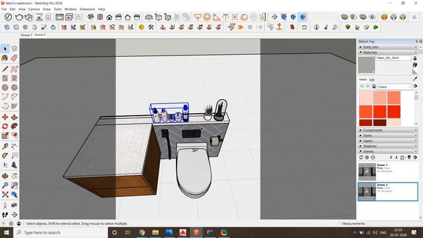
Task: Switch to the materials Edit tab
Action: point(372,79)
